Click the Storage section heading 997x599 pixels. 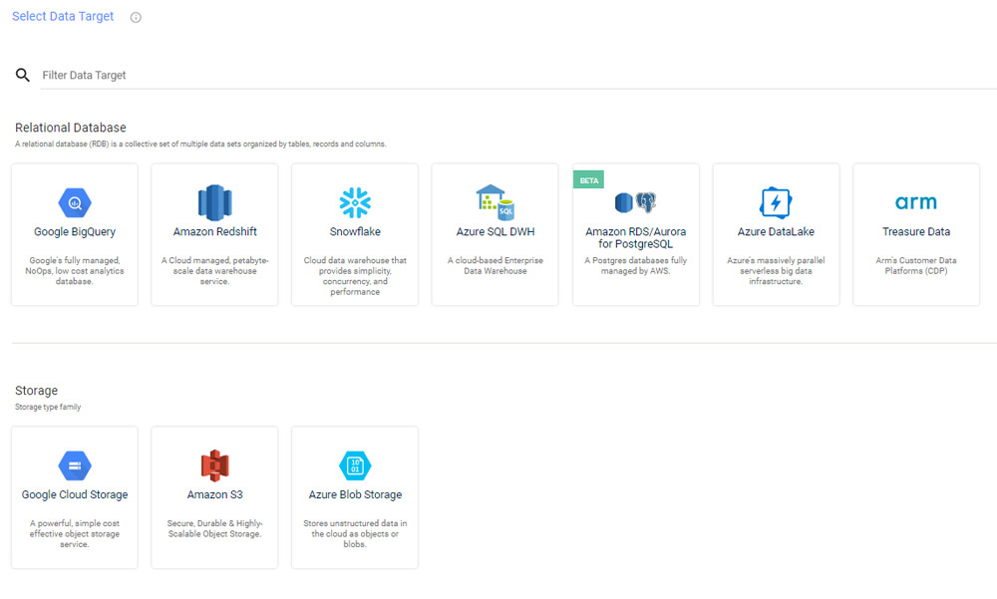click(36, 391)
